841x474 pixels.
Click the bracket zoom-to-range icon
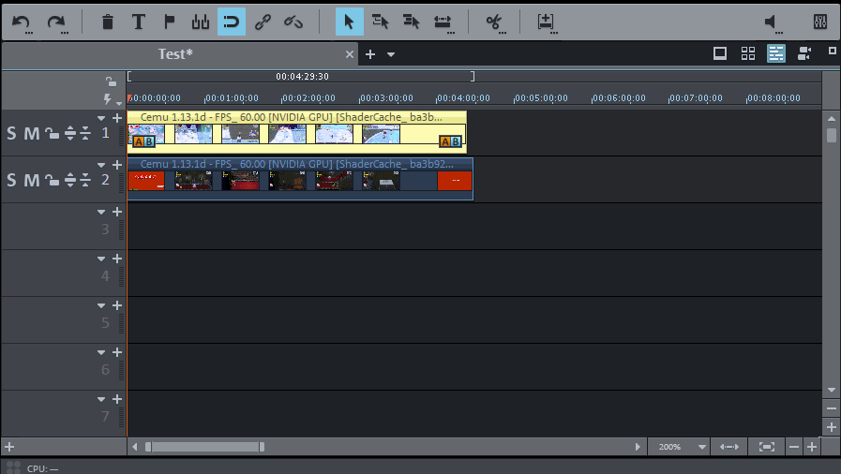[767, 447]
